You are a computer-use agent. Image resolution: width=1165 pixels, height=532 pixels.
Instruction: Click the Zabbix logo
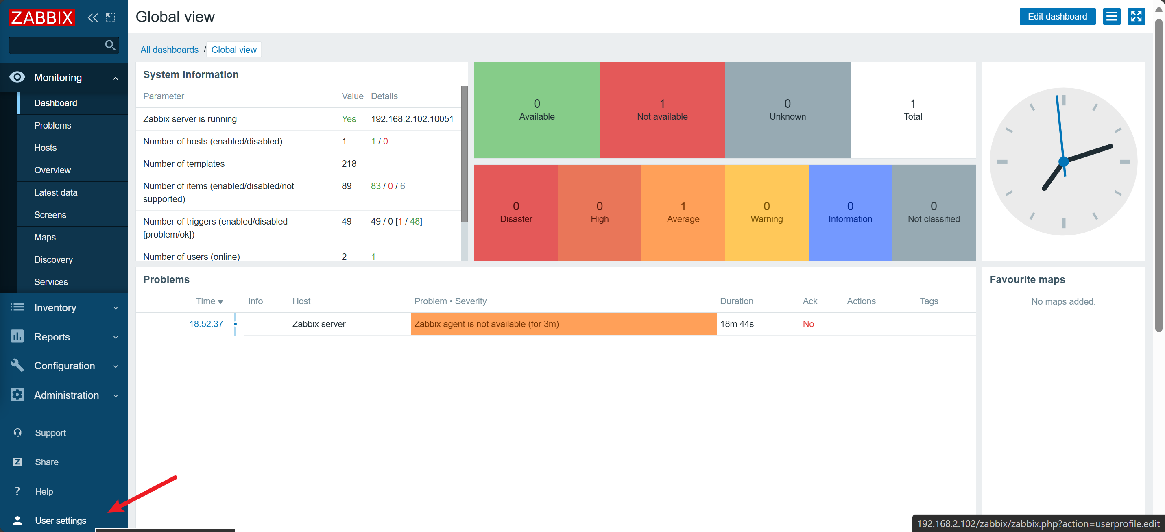(41, 17)
